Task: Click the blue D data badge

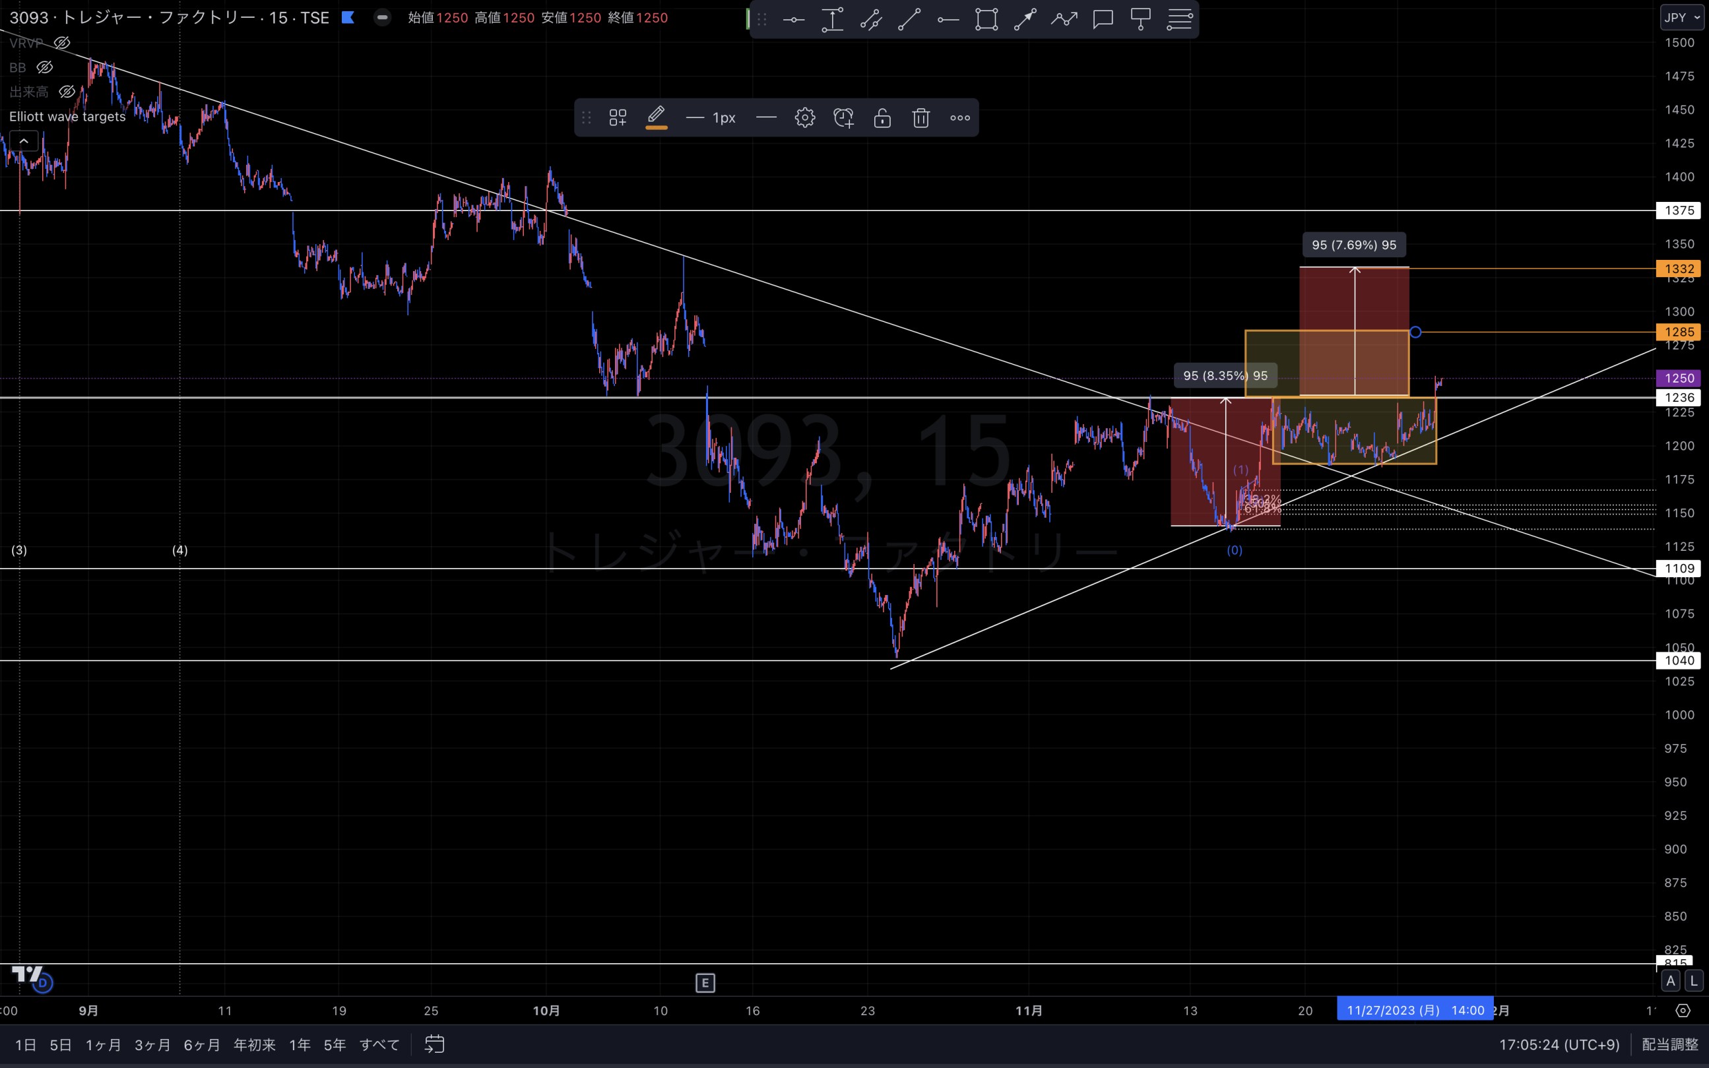Action: (x=43, y=982)
